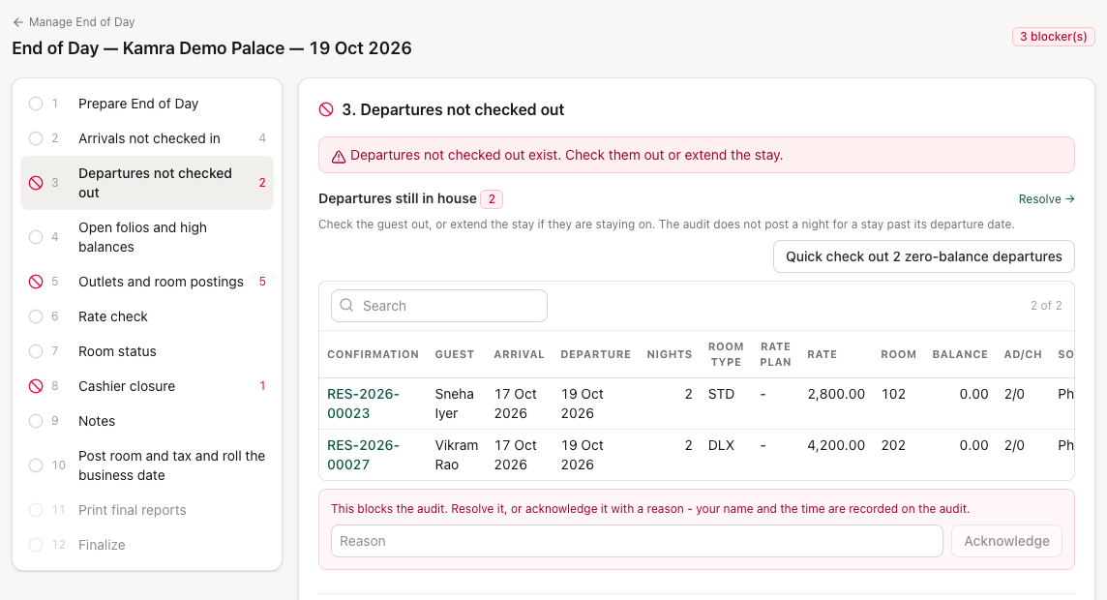This screenshot has height=600, width=1107.
Task: Focus the Reason input field
Action: click(x=637, y=541)
